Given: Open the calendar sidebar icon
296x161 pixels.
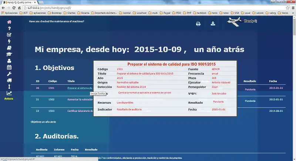Looking at the screenshot, I should tap(9, 67).
